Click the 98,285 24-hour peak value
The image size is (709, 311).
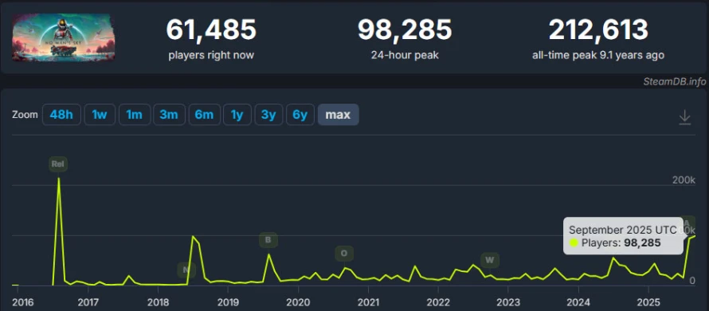click(405, 30)
